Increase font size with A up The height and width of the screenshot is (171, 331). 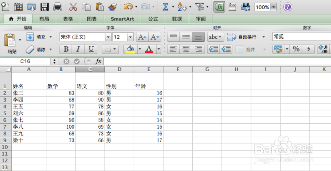142,37
